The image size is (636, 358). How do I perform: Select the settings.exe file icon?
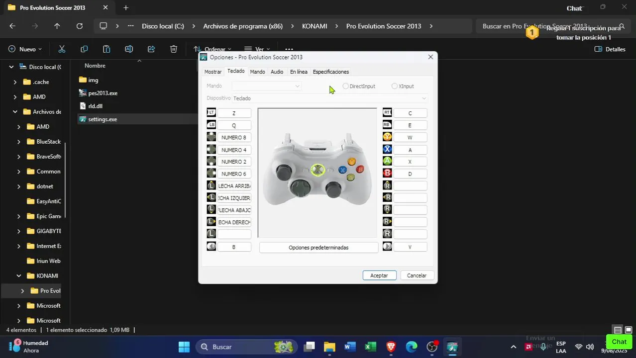pyautogui.click(x=83, y=119)
